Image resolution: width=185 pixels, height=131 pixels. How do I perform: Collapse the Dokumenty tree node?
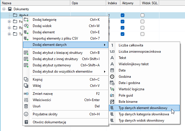pyautogui.click(x=4, y=9)
